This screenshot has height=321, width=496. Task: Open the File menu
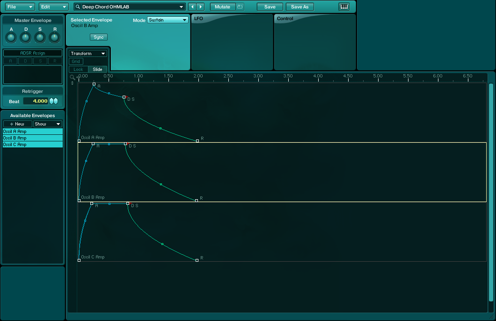click(20, 7)
